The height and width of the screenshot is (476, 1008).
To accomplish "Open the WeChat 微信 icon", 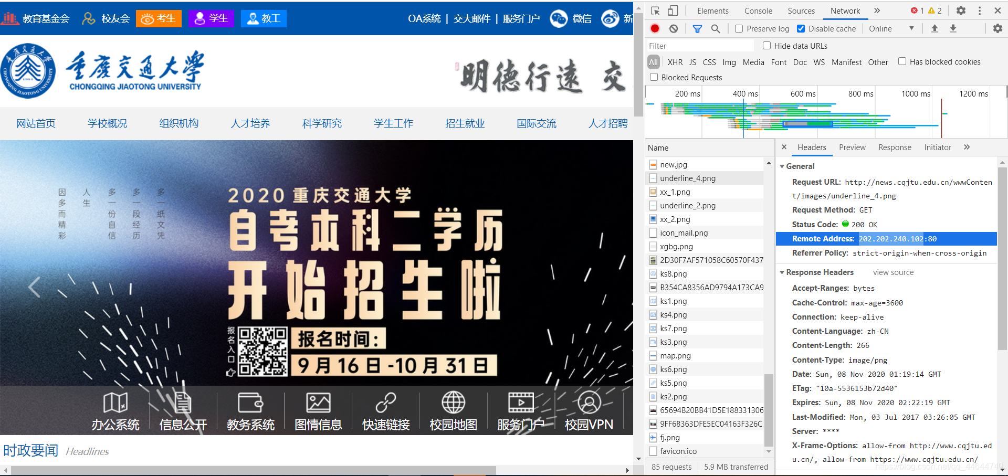I will (x=559, y=19).
